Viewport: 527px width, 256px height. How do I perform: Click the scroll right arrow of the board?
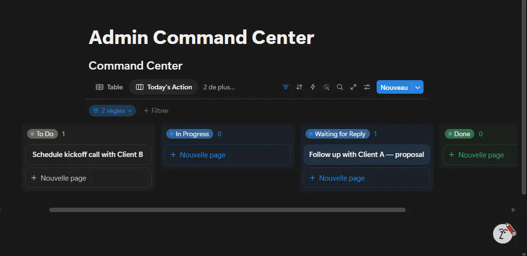pos(513,210)
